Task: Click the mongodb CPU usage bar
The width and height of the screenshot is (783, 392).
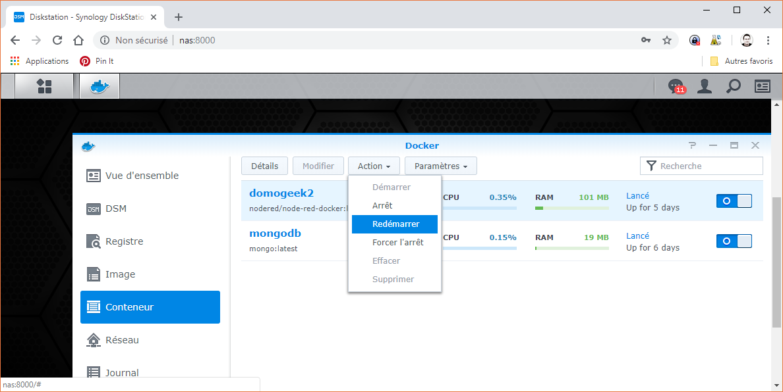Action: point(479,247)
